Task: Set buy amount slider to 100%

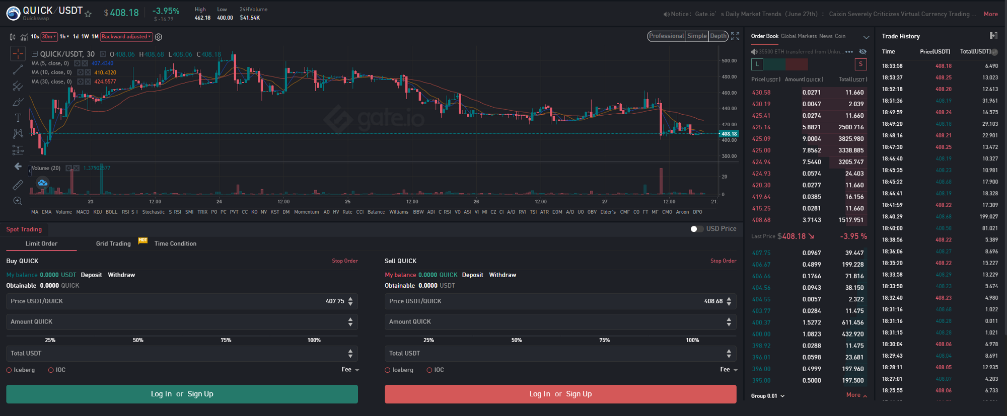Action: point(314,341)
